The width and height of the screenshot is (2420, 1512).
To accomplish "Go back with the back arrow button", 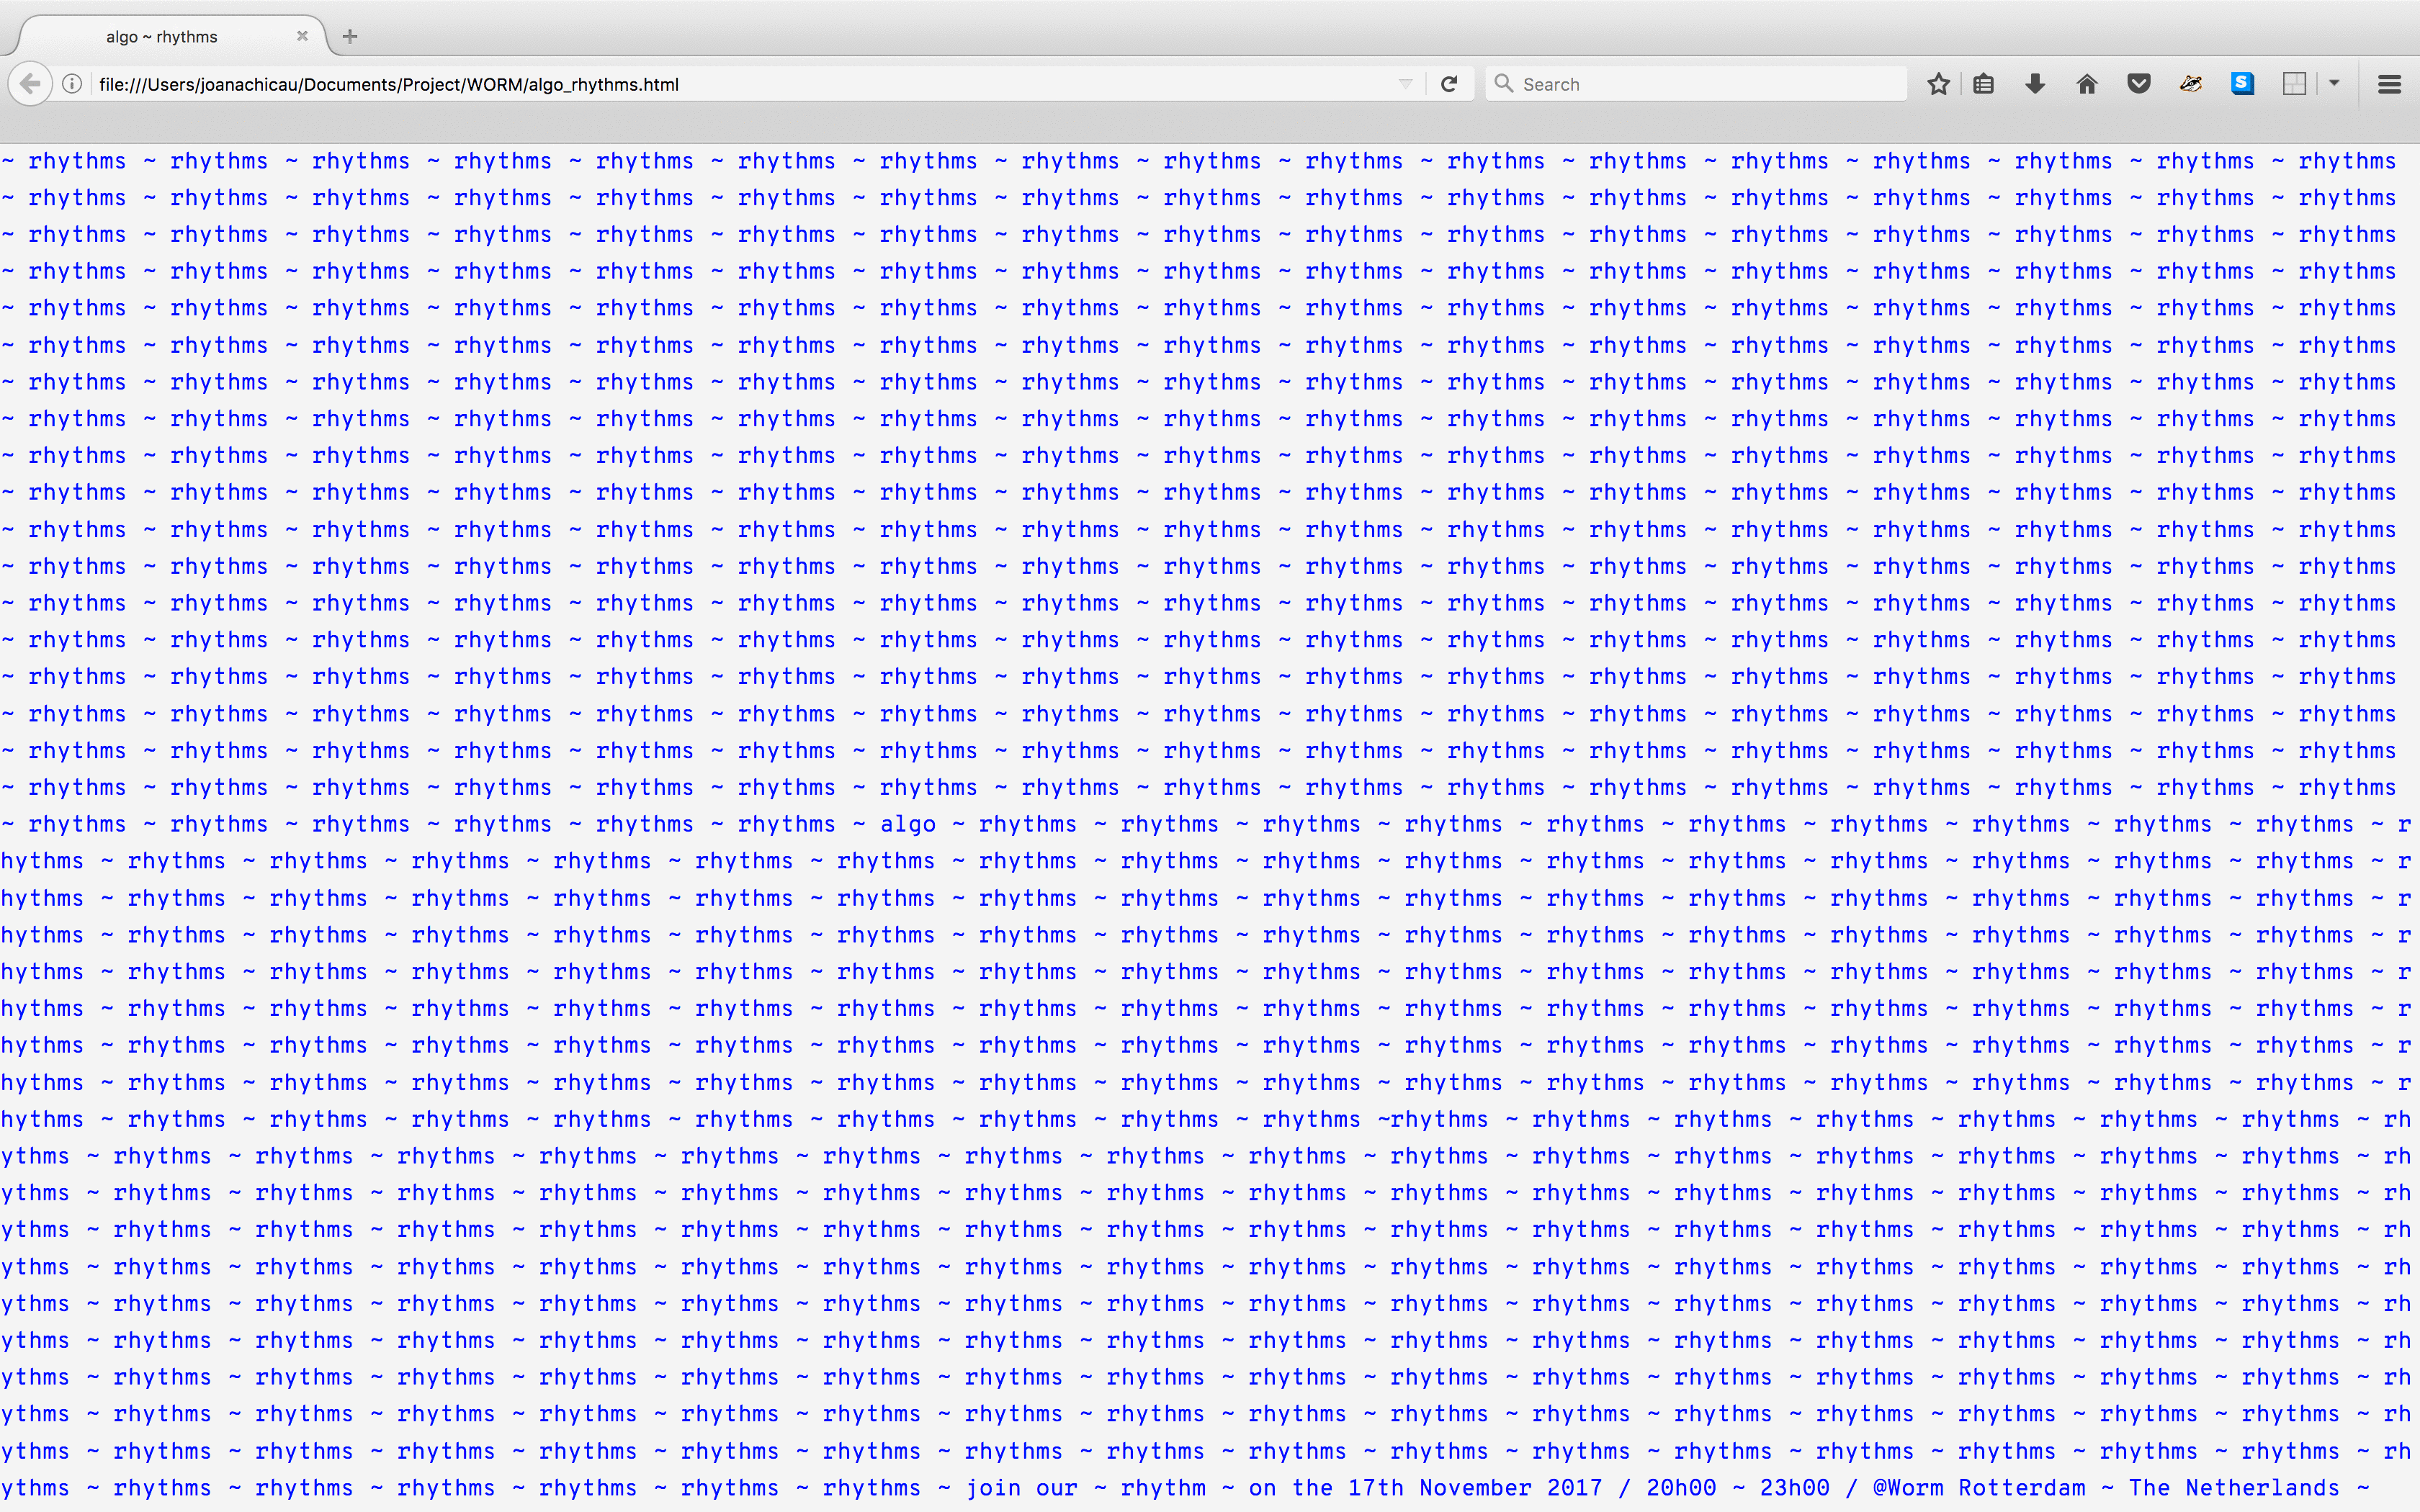I will (x=30, y=84).
